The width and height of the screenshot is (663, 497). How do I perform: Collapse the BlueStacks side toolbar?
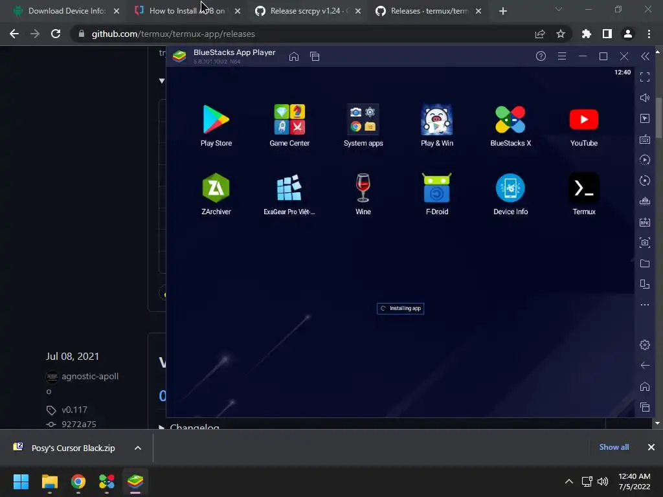click(x=645, y=56)
